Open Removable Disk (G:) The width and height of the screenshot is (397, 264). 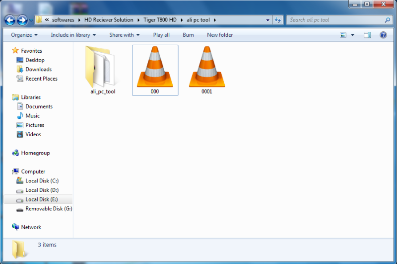point(49,209)
